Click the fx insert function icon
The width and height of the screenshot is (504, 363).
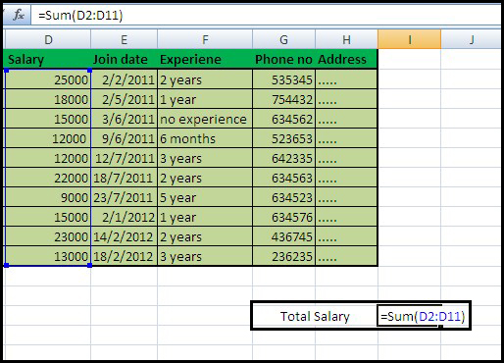click(19, 15)
